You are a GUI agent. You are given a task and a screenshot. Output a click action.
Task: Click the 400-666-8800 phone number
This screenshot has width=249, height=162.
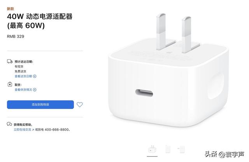click(57, 129)
